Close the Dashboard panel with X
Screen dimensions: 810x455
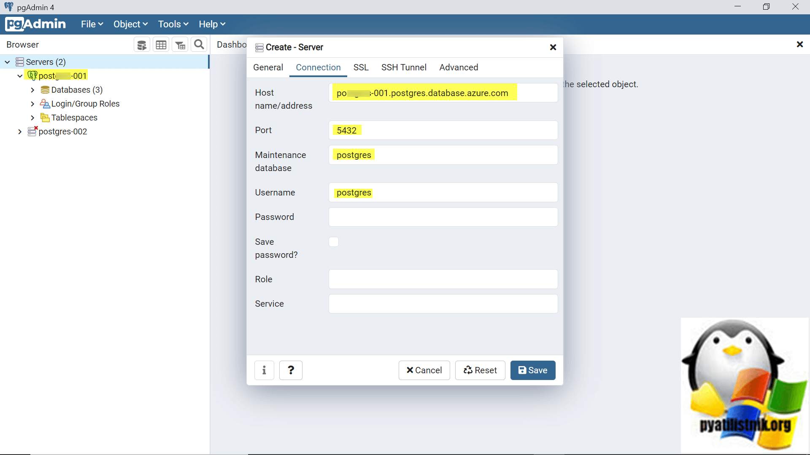(799, 44)
